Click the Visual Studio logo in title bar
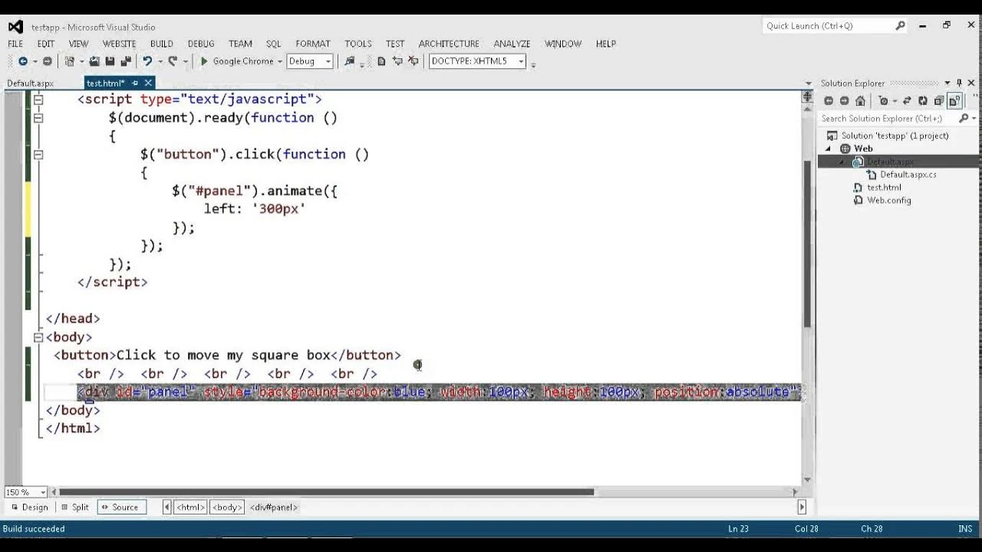 (15, 26)
